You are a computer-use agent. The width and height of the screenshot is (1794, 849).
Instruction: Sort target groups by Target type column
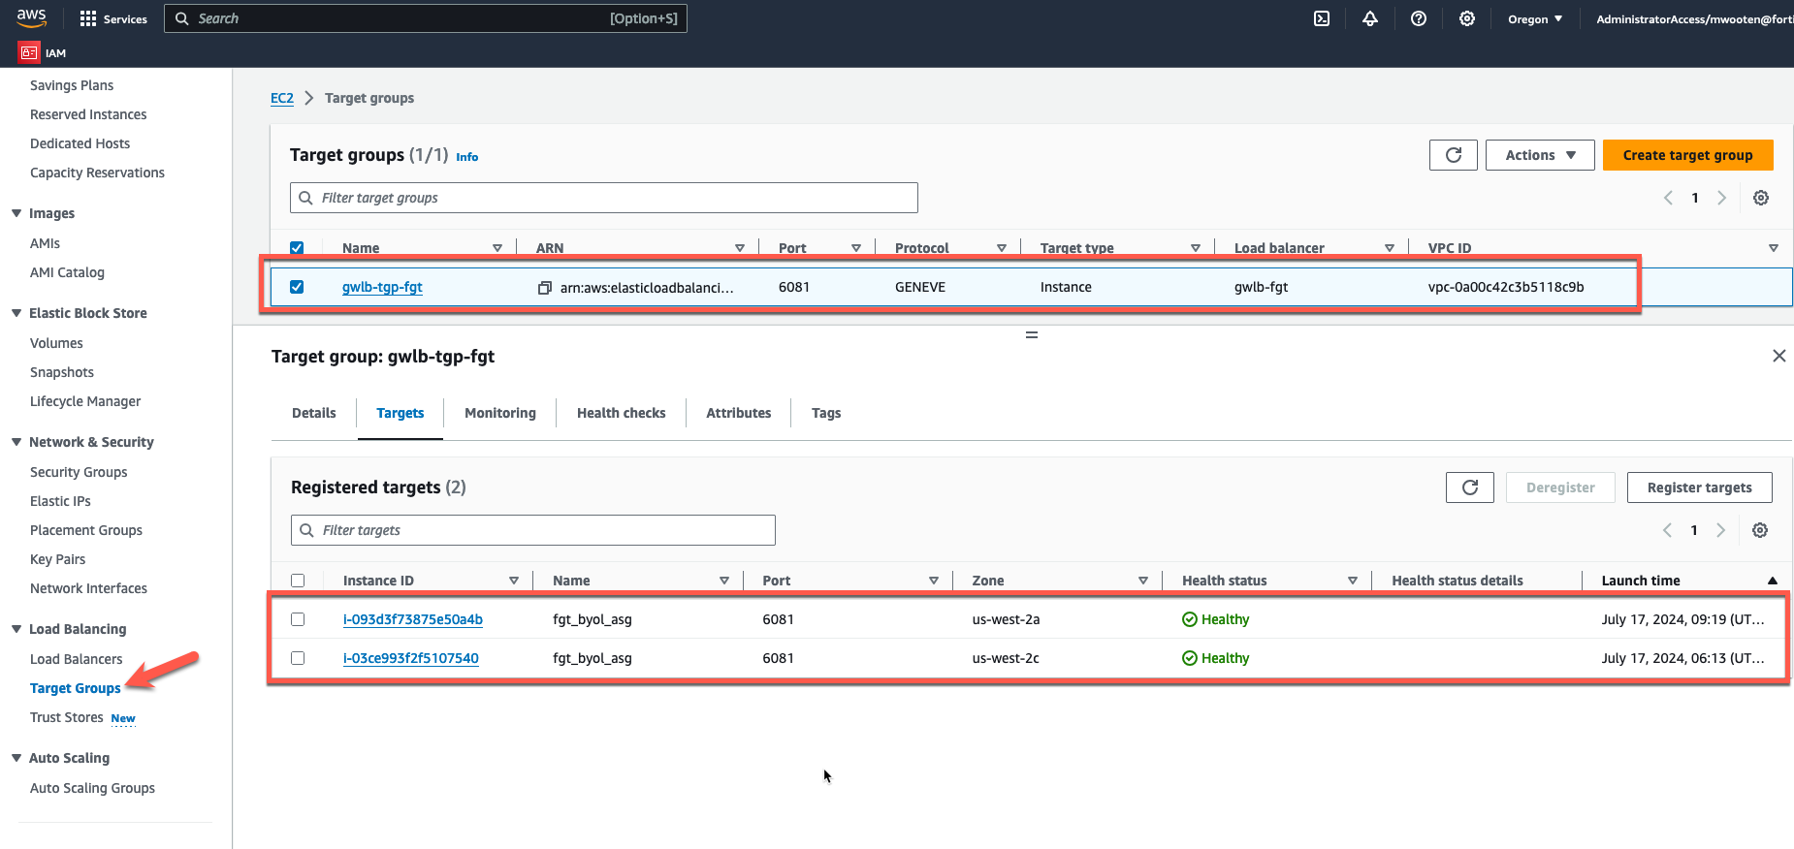[1196, 248]
